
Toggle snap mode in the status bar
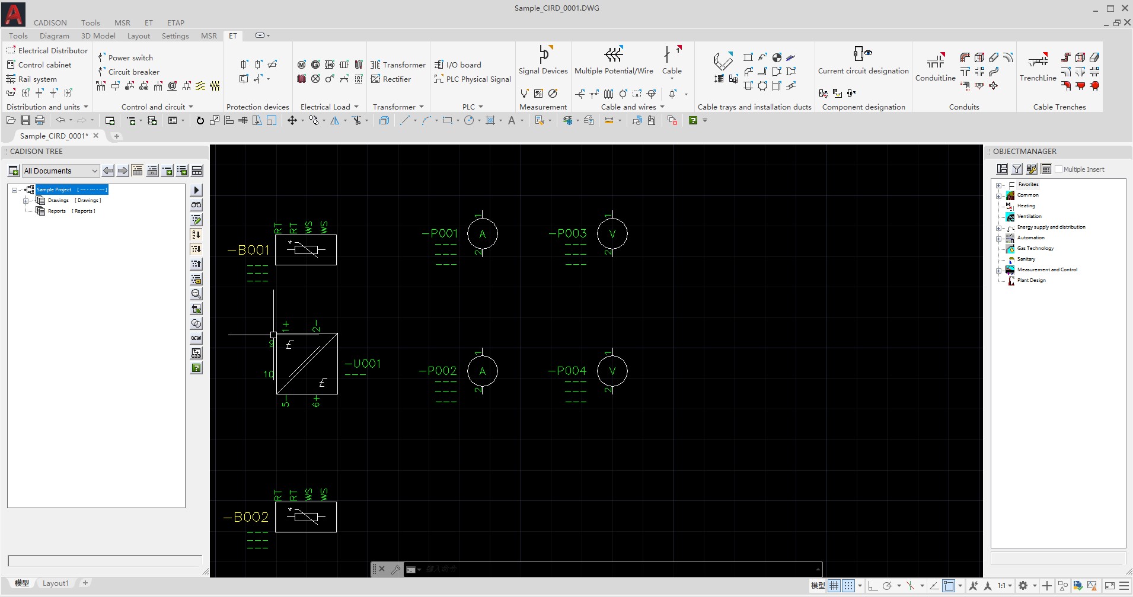(x=848, y=586)
